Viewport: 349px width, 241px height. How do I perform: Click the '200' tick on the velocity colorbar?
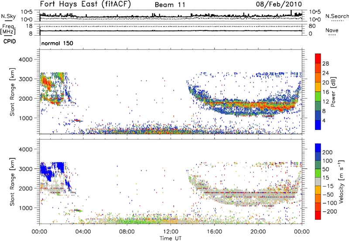328,152
